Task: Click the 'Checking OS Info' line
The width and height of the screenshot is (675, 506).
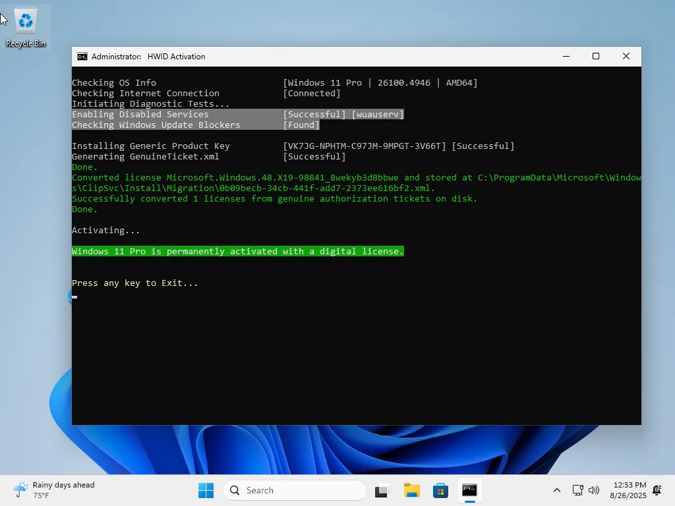Action: tap(114, 82)
